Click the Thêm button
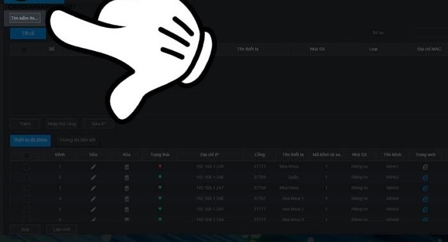 (x=25, y=124)
